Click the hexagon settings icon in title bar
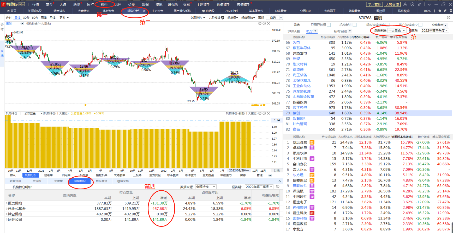453x233 pixels. point(412,4)
